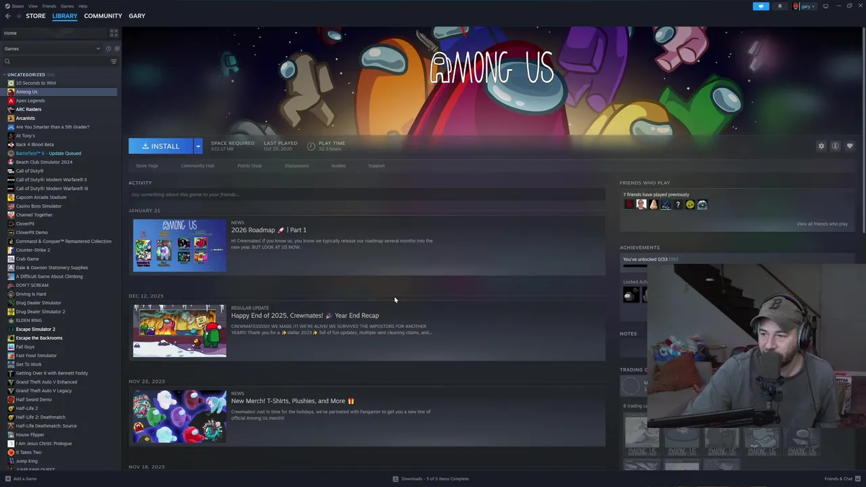
Task: Go back with the left arrow
Action: pyautogui.click(x=7, y=16)
